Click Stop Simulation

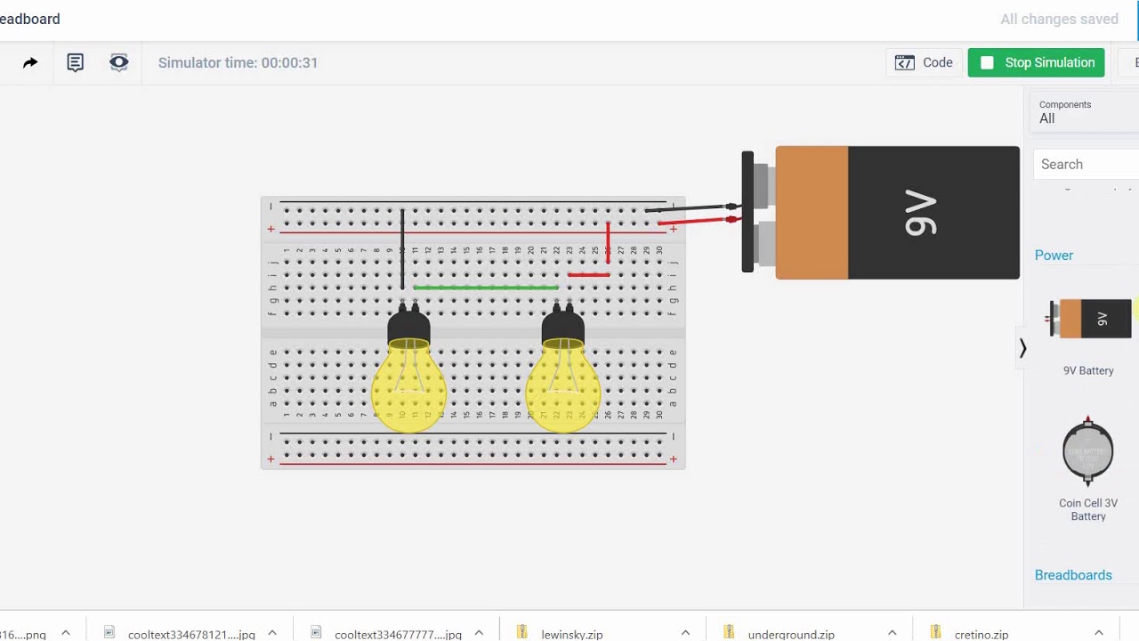[x=1037, y=62]
